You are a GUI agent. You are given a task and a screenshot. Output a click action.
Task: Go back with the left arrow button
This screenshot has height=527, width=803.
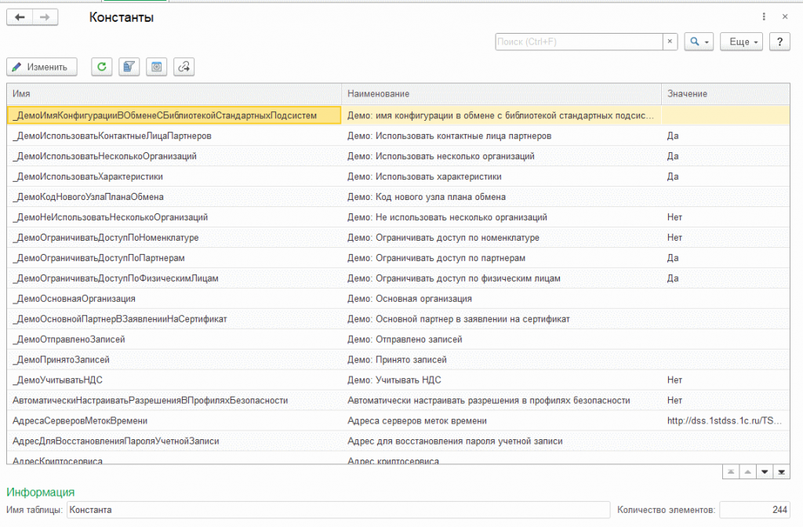coord(20,17)
